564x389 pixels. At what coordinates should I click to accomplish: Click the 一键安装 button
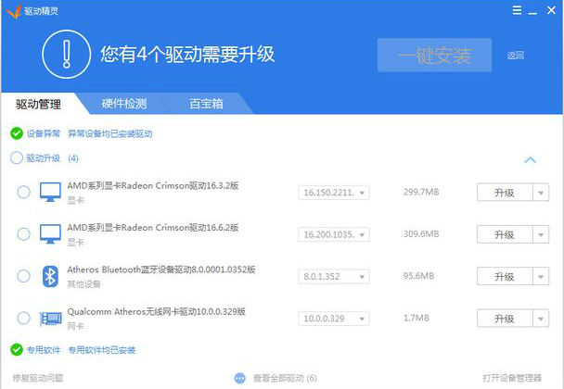click(434, 56)
